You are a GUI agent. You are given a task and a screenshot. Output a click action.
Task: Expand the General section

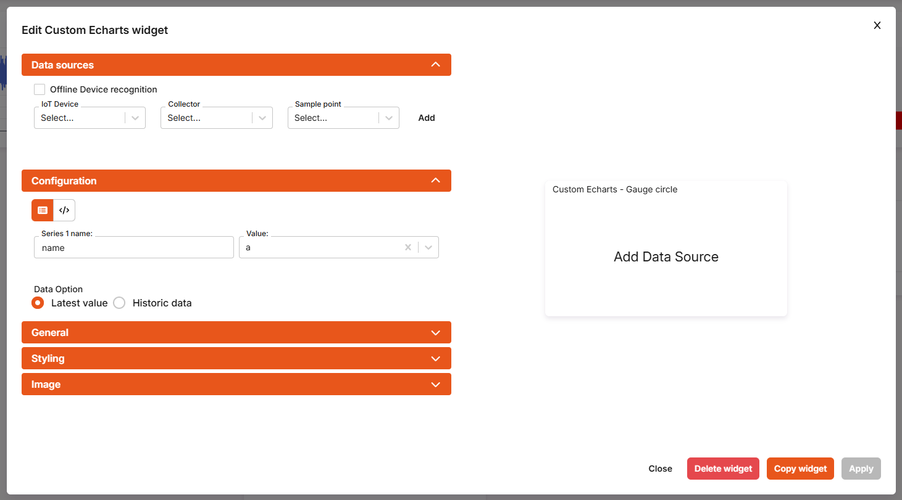point(236,332)
